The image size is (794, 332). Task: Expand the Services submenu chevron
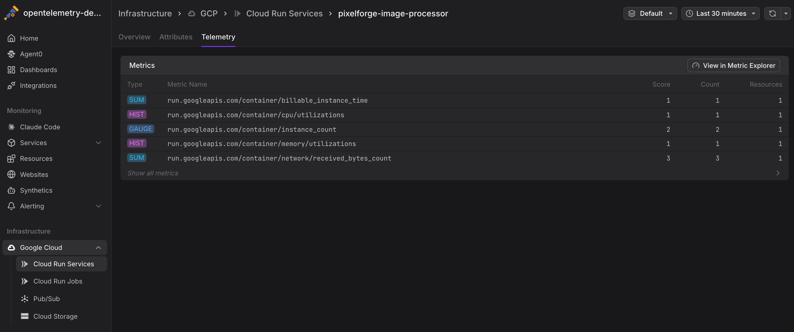click(x=99, y=143)
